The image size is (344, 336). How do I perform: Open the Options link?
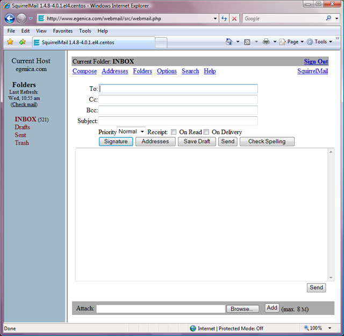167,71
